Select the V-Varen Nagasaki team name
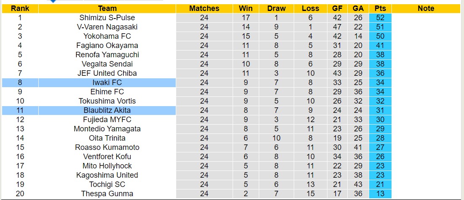 coord(107,27)
